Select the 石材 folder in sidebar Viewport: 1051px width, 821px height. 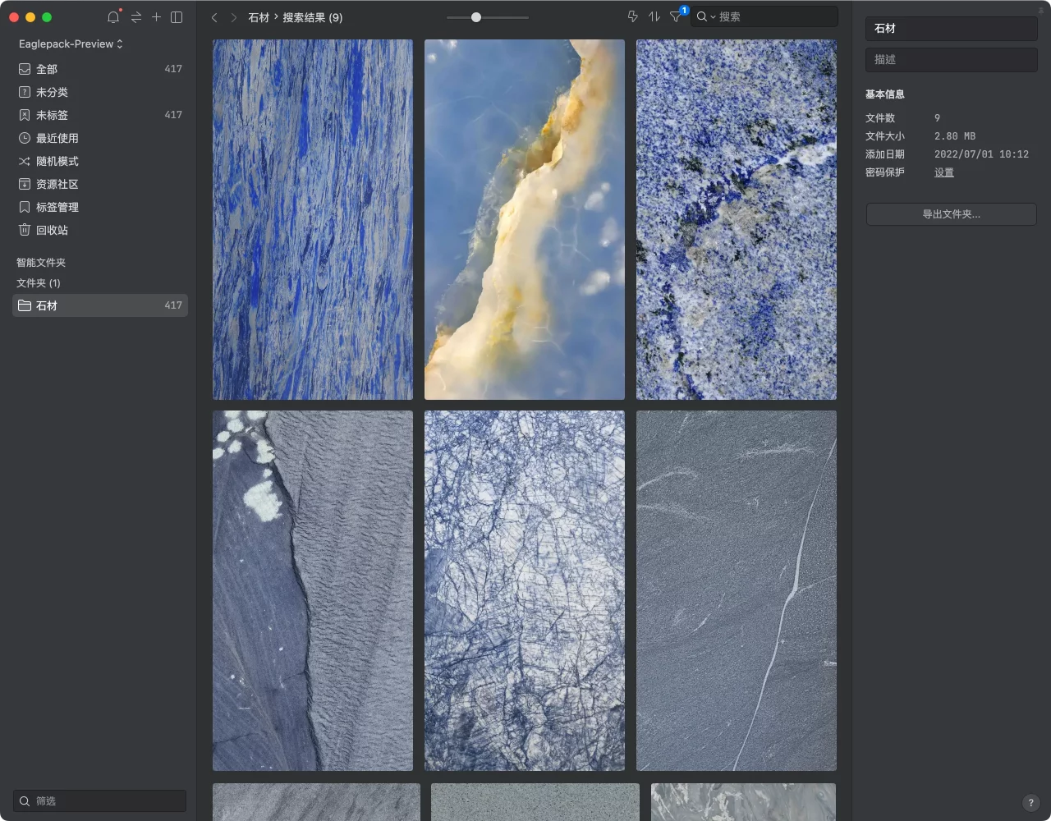click(100, 305)
